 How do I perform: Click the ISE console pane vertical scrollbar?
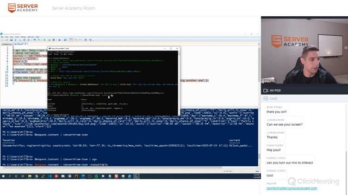259,137
